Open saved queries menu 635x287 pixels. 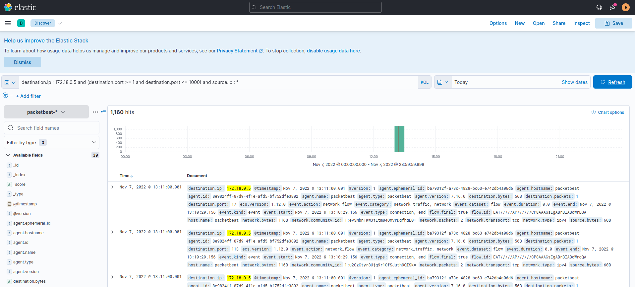10,82
